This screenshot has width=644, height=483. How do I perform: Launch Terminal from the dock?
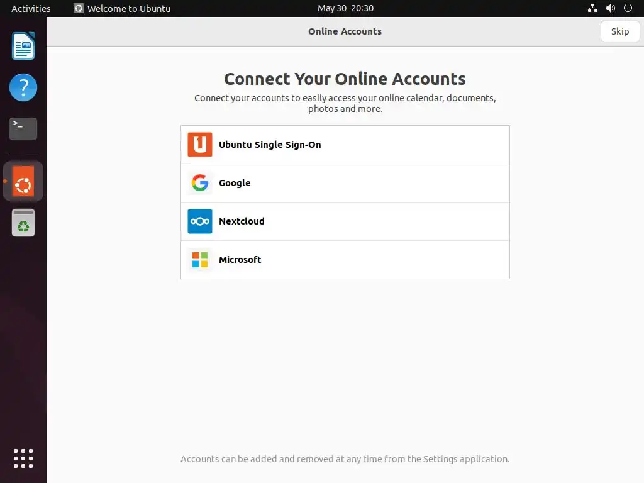[x=23, y=129]
